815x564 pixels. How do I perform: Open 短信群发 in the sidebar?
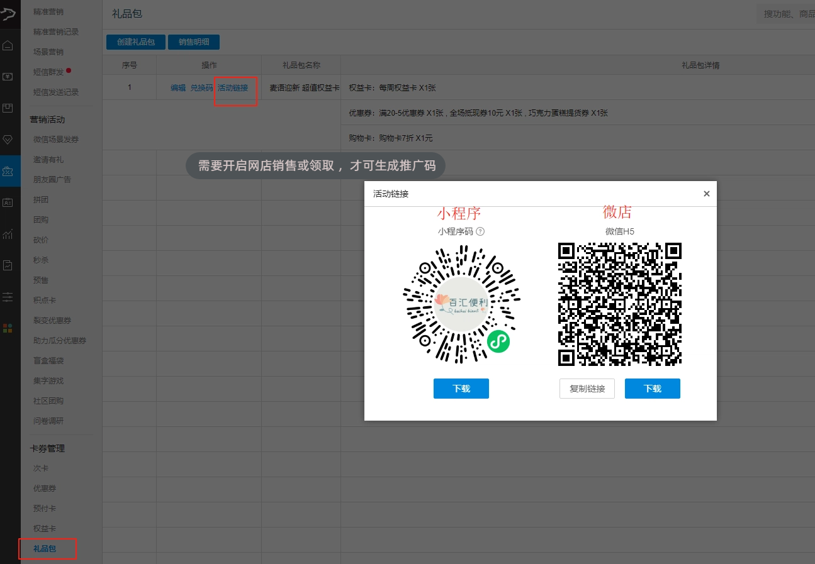(x=48, y=72)
